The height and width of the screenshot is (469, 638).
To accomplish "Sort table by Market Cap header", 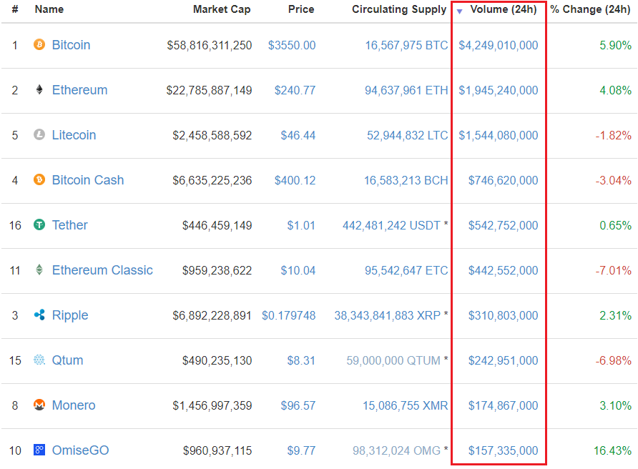I will click(x=222, y=10).
